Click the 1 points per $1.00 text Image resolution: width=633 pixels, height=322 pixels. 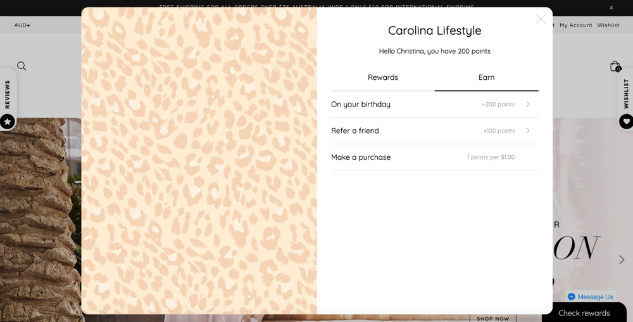tap(491, 157)
